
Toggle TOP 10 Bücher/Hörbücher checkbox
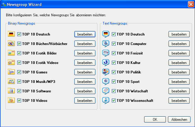19,44
